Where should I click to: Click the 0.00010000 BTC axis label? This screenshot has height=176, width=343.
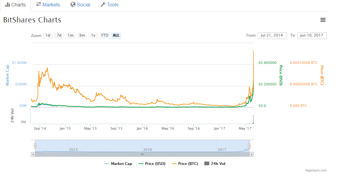(304, 63)
